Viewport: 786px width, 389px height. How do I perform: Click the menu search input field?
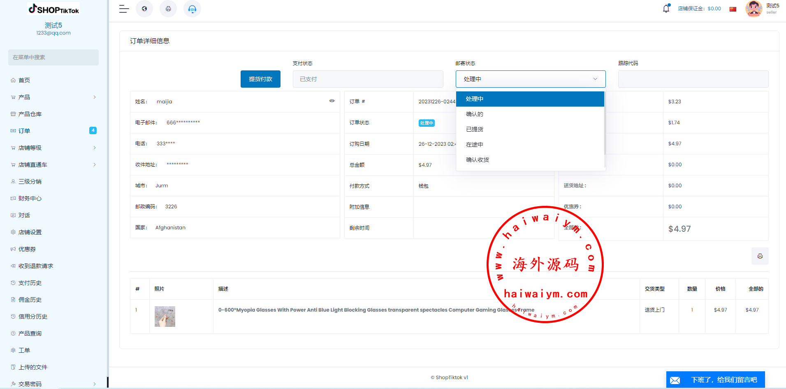point(53,57)
